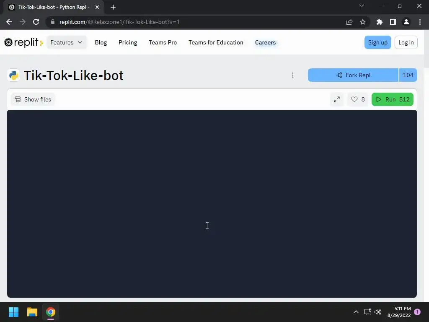The image size is (429, 322).
Task: Open network status icon in tray
Action: click(x=368, y=312)
